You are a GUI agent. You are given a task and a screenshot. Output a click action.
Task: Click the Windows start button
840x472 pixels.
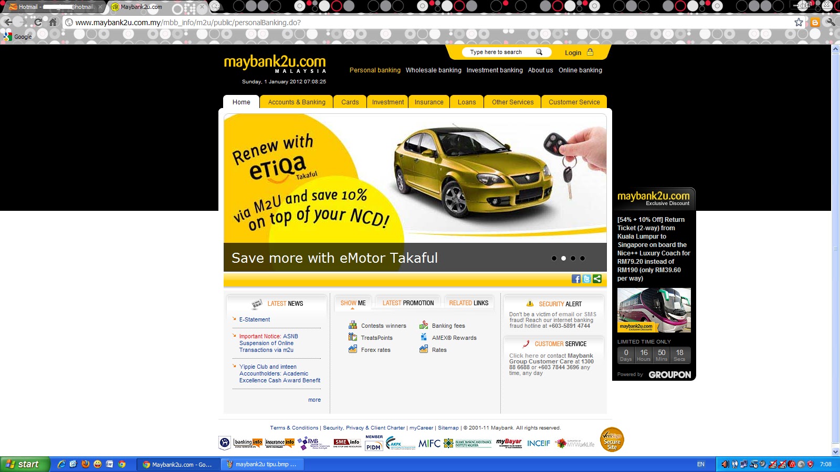point(25,464)
